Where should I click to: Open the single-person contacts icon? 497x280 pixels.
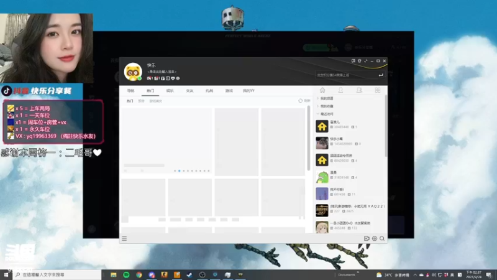click(340, 90)
